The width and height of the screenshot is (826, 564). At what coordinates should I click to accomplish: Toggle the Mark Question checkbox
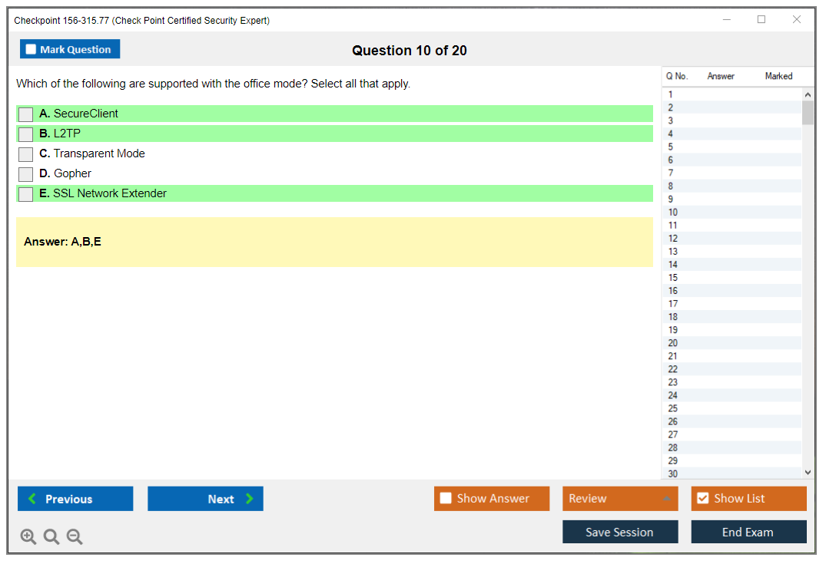point(32,50)
